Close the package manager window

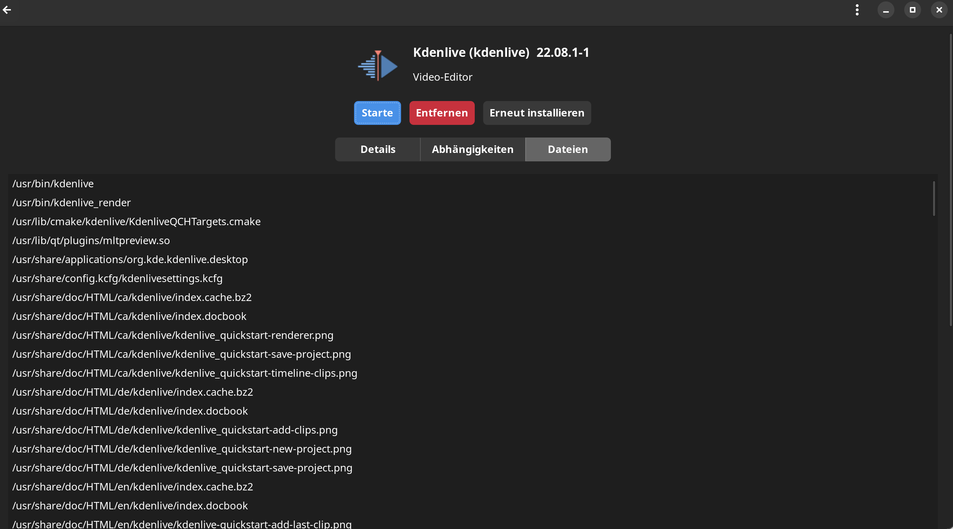coord(939,10)
